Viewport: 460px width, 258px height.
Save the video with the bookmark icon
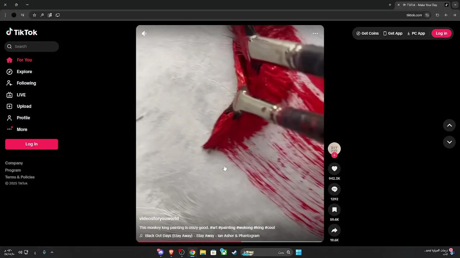point(334,210)
